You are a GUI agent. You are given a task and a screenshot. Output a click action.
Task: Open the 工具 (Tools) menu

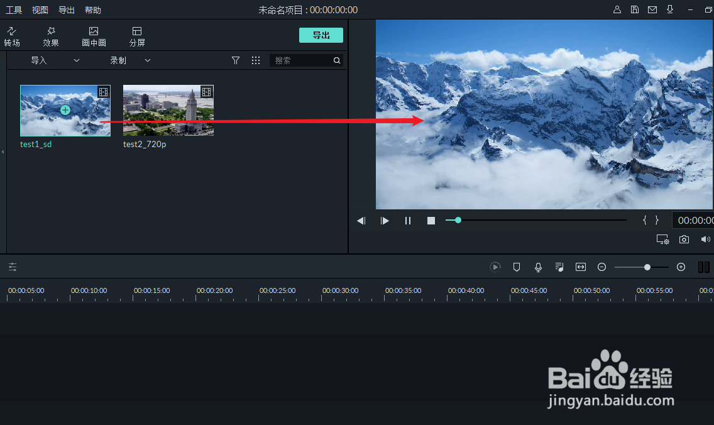click(13, 9)
